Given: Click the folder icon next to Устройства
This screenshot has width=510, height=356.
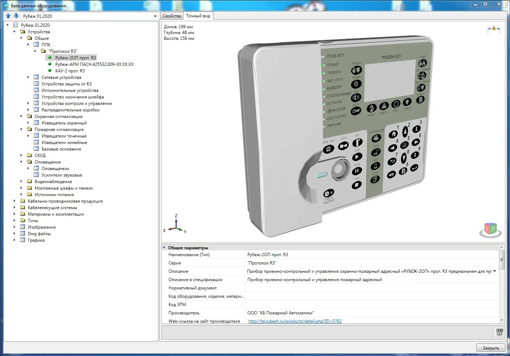Looking at the screenshot, I should pyautogui.click(x=22, y=31).
